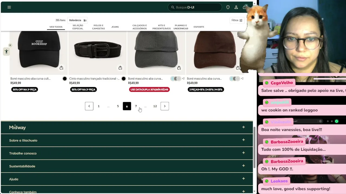Click the magnifier icon in the search bar

pos(173,7)
